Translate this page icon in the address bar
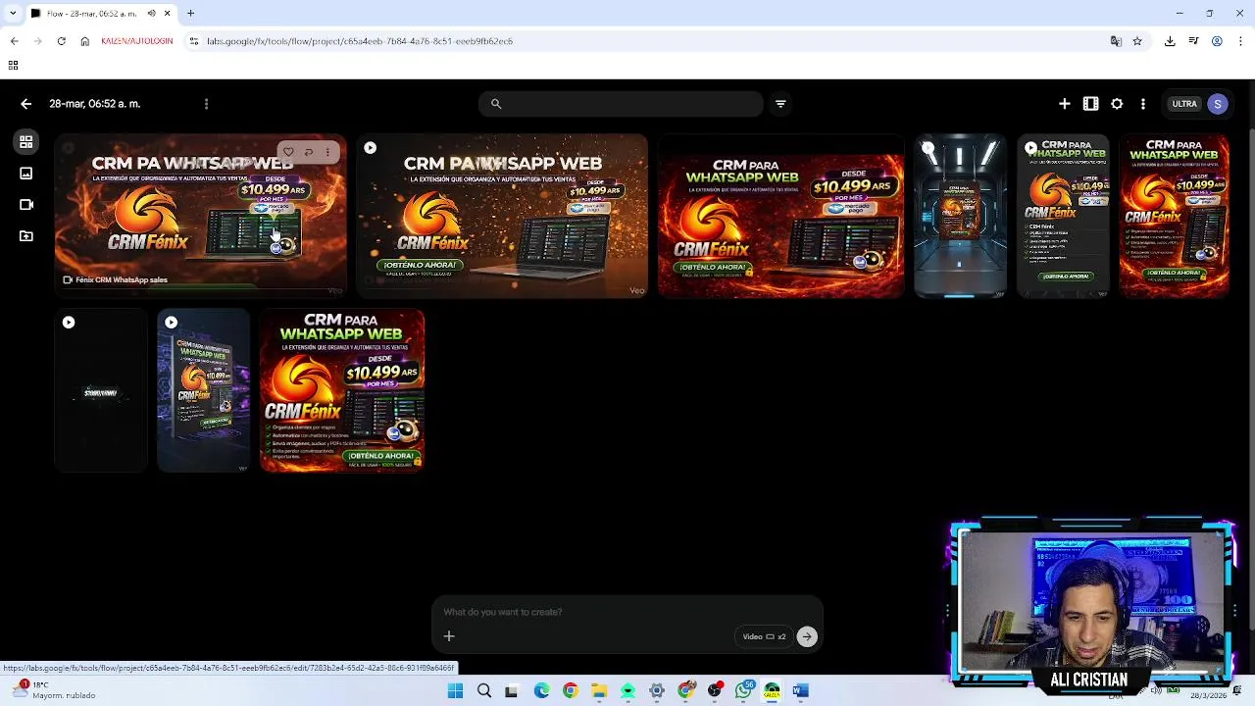 pyautogui.click(x=1116, y=41)
